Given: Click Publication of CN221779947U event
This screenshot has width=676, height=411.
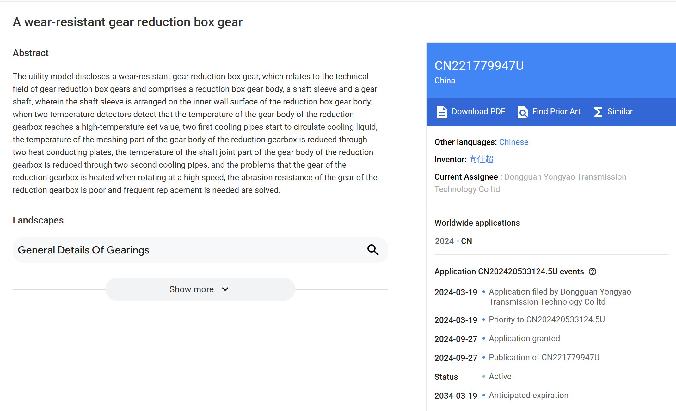Looking at the screenshot, I should click(544, 357).
